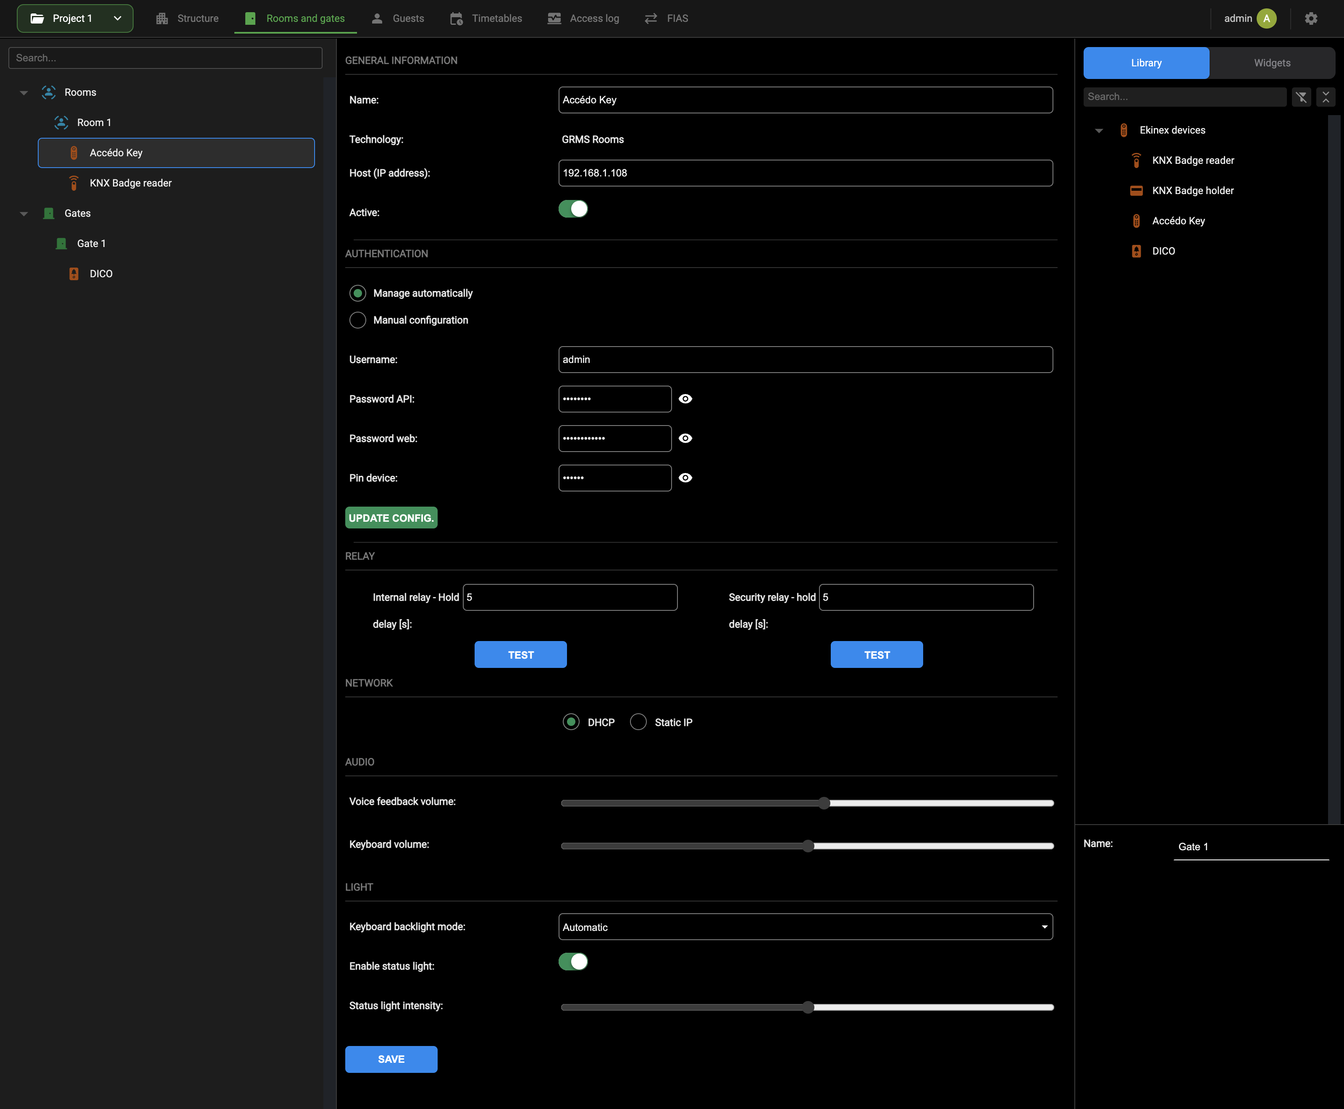
Task: Select the DICO device icon under Gate 1
Action: [x=74, y=273]
